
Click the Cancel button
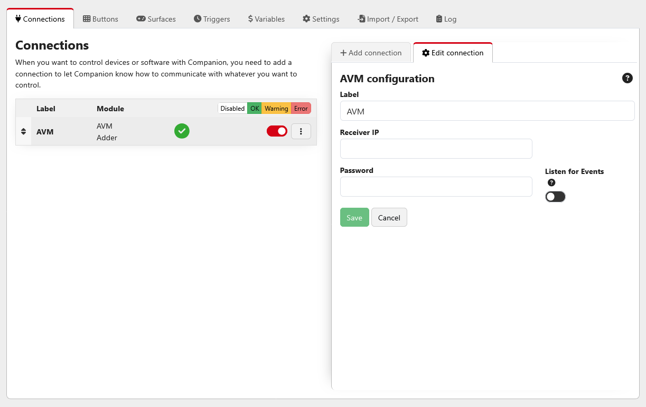[389, 218]
